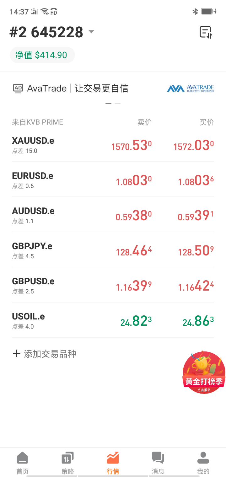Open the orders list icon at top right
Image resolution: width=226 pixels, height=477 pixels.
[x=206, y=32]
